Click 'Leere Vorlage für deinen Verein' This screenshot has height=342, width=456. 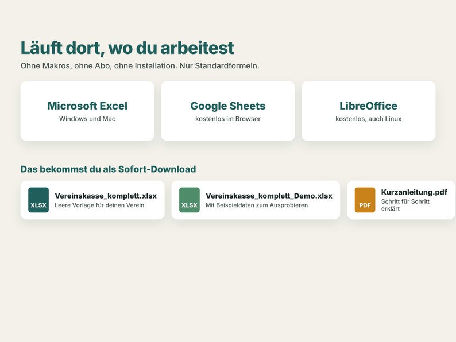(99, 205)
